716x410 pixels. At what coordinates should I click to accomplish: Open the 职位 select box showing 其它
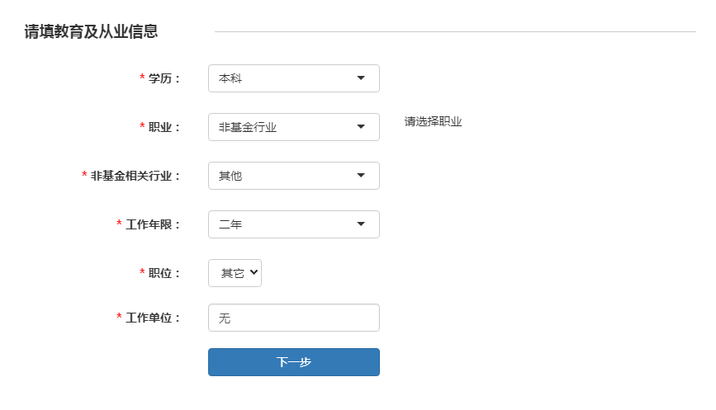(x=235, y=273)
